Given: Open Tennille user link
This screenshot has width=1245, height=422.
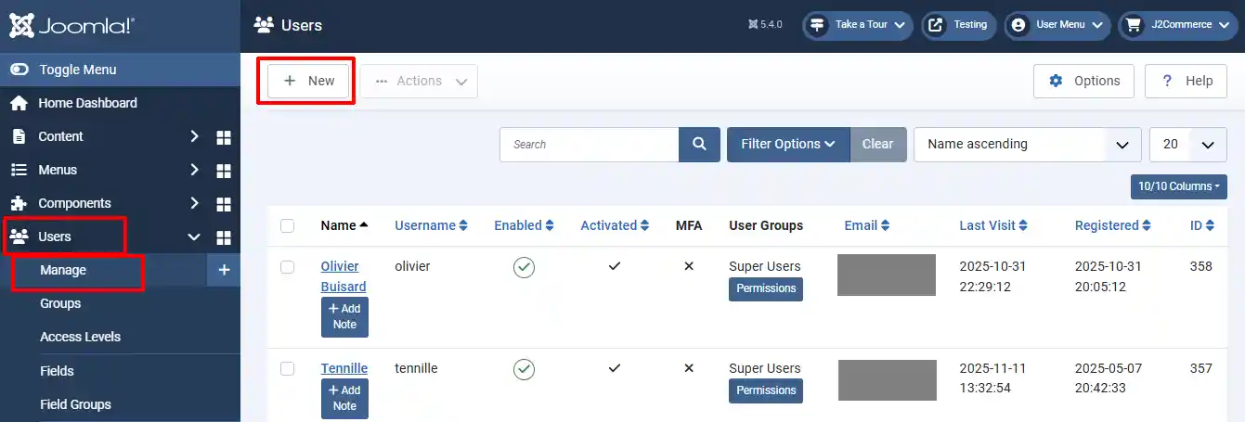Looking at the screenshot, I should (x=344, y=368).
